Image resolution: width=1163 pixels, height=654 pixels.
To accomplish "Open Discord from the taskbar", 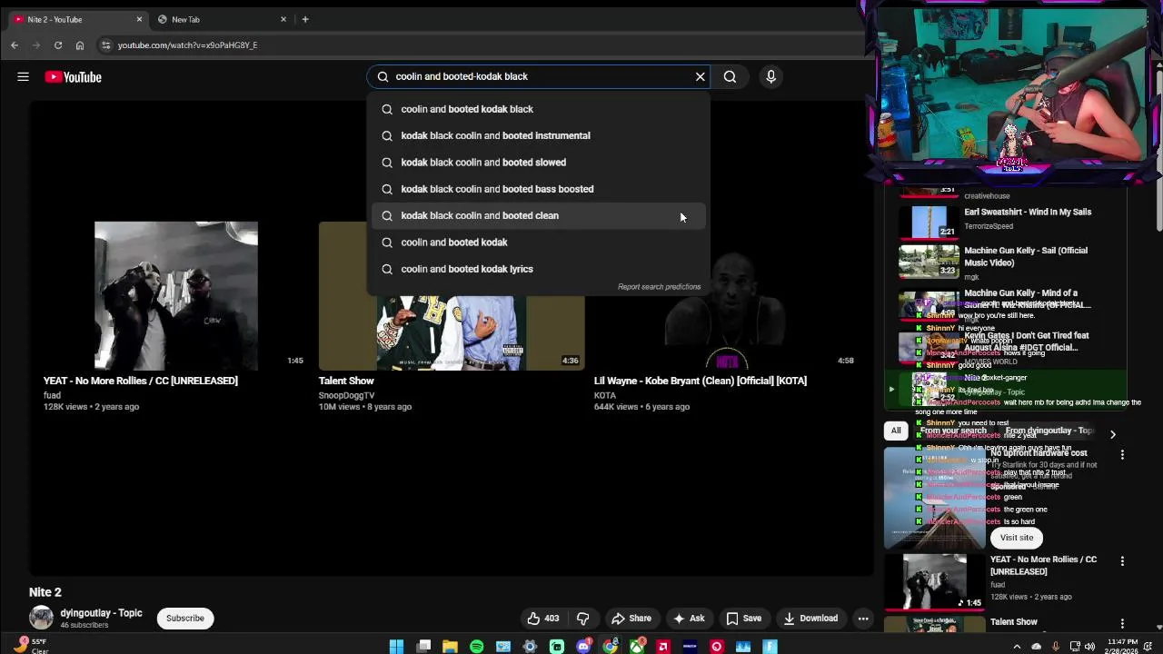I will click(583, 647).
